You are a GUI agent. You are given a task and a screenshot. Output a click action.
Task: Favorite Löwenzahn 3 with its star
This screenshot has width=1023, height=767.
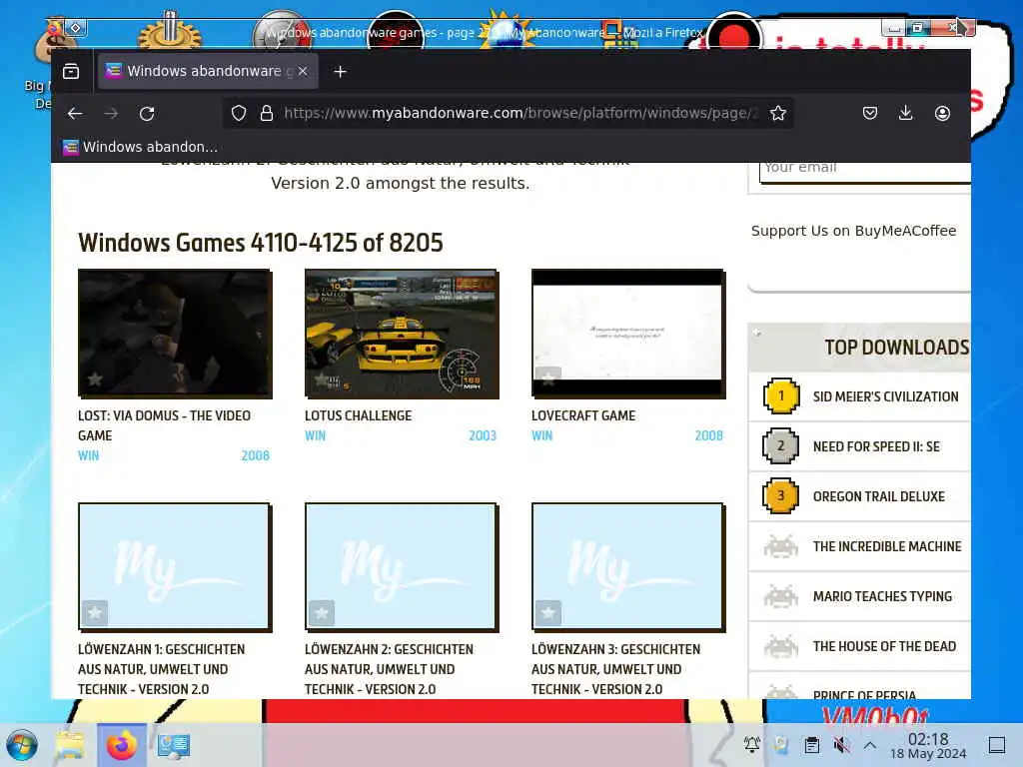[x=548, y=613]
